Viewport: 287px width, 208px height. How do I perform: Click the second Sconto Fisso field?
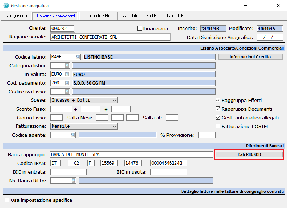pos(91,109)
